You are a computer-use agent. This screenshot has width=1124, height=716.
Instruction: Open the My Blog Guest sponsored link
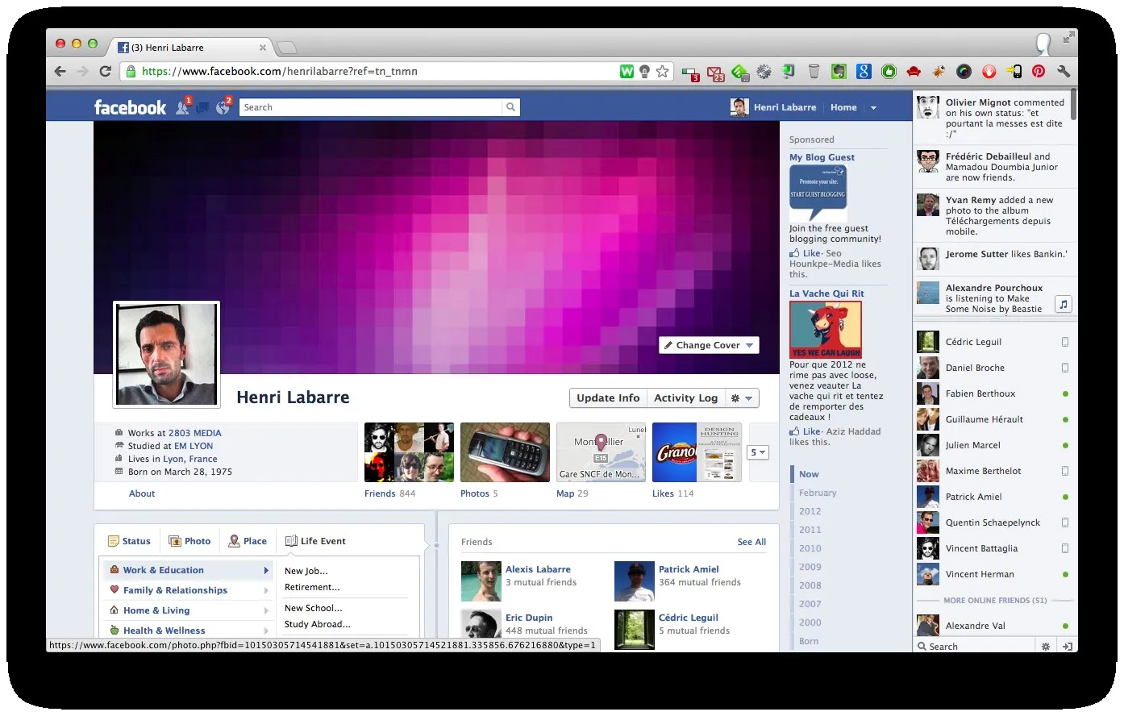tap(822, 157)
